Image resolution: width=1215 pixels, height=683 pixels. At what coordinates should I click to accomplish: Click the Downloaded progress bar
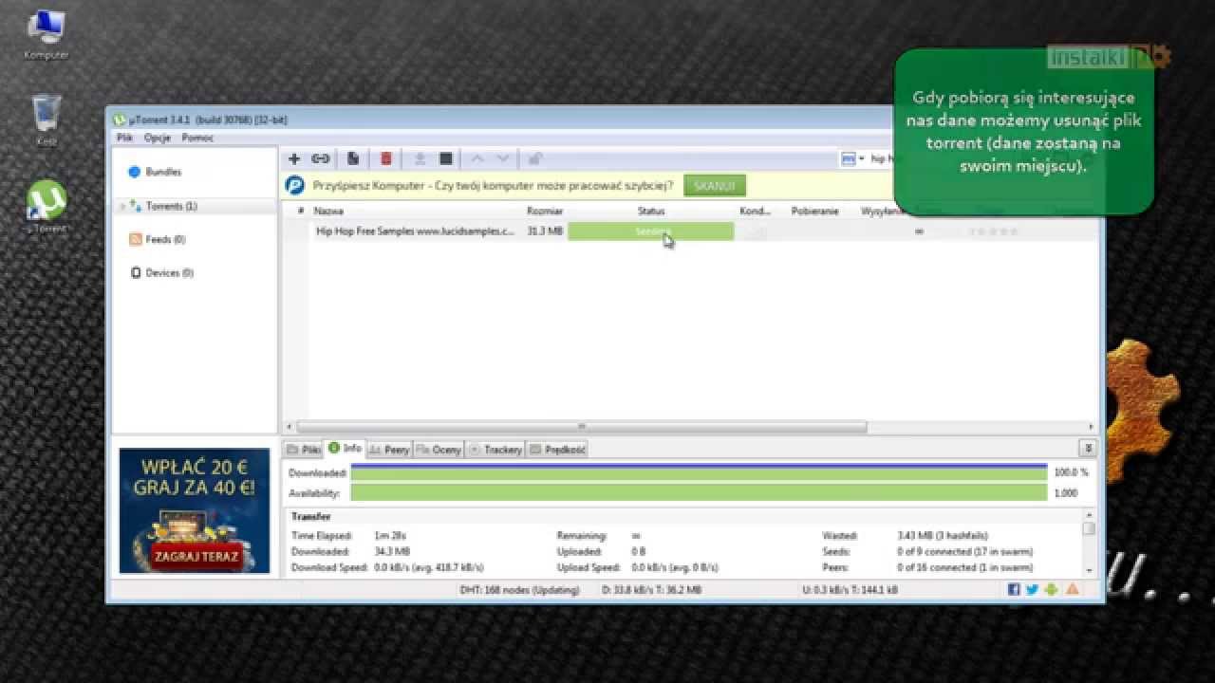[699, 472]
